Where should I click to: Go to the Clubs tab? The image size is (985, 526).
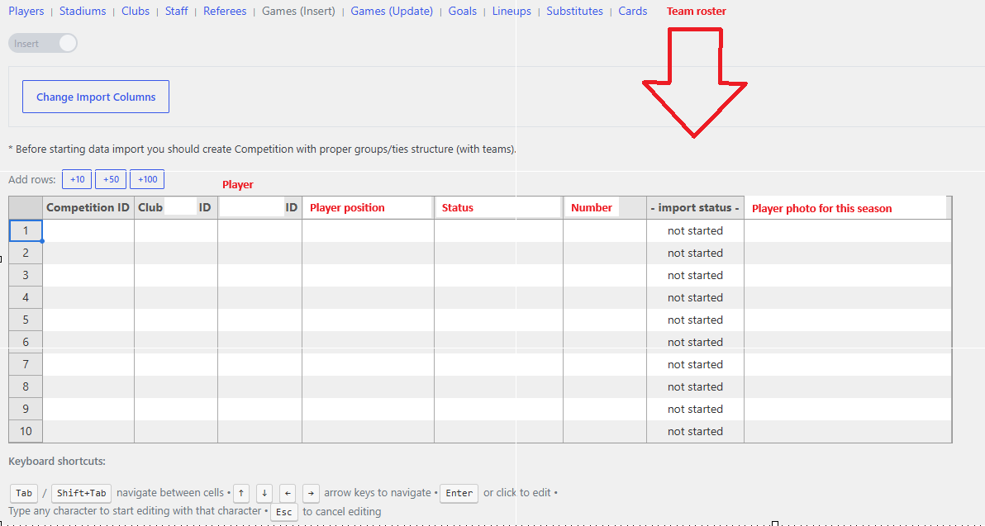tap(136, 12)
